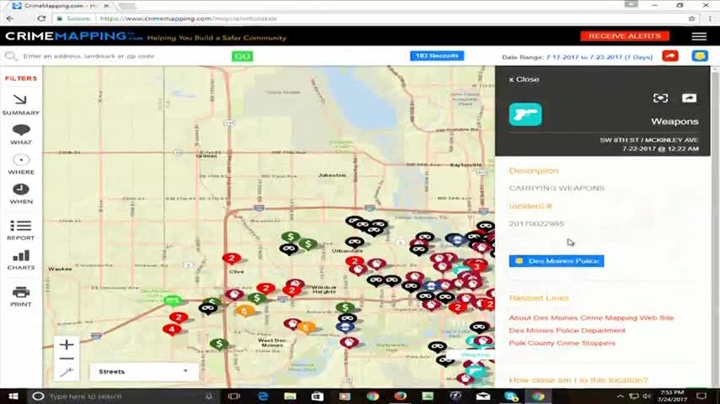Open the Summary filter panel

(x=21, y=105)
